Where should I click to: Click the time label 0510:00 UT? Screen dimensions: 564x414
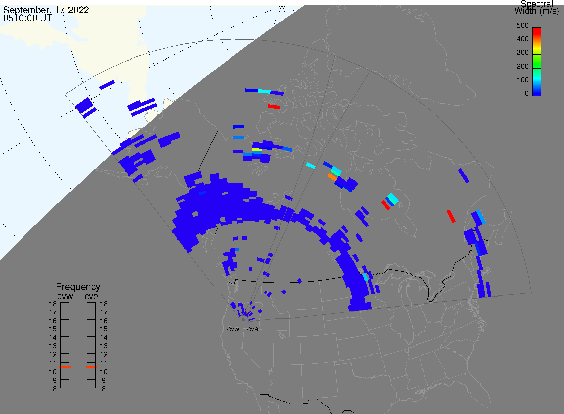pos(28,18)
